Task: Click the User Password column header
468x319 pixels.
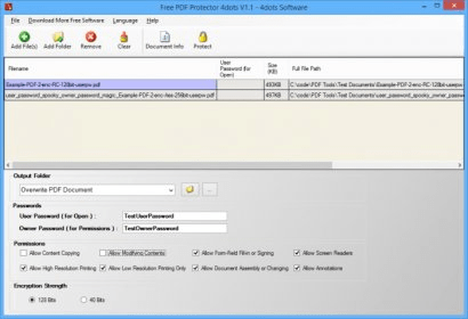Action: coord(241,69)
